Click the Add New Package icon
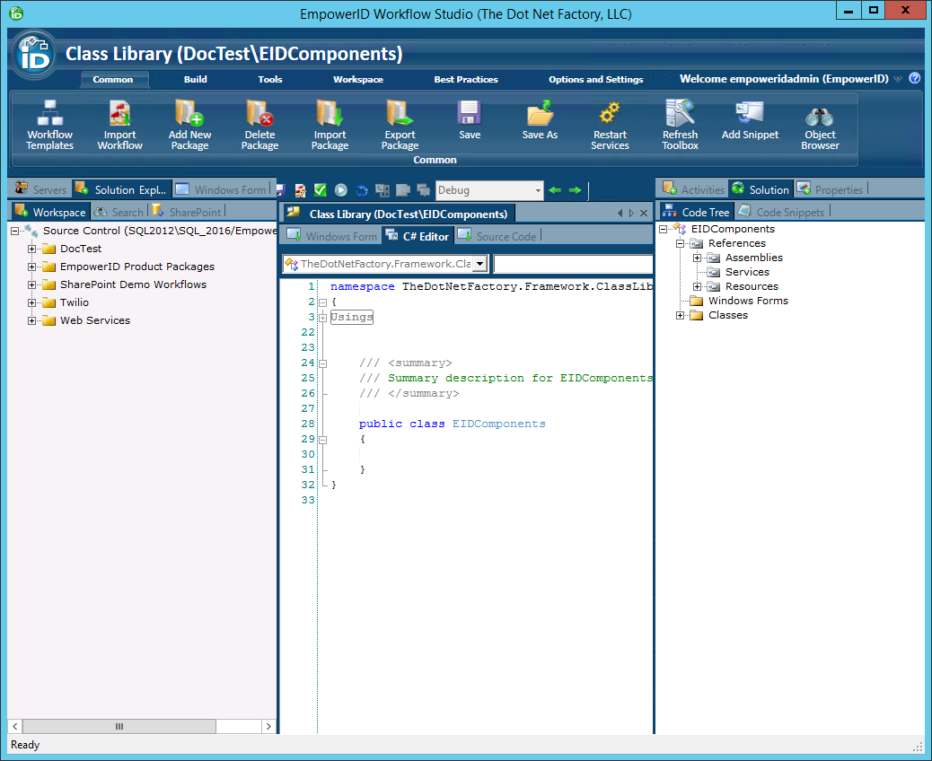 tap(189, 114)
